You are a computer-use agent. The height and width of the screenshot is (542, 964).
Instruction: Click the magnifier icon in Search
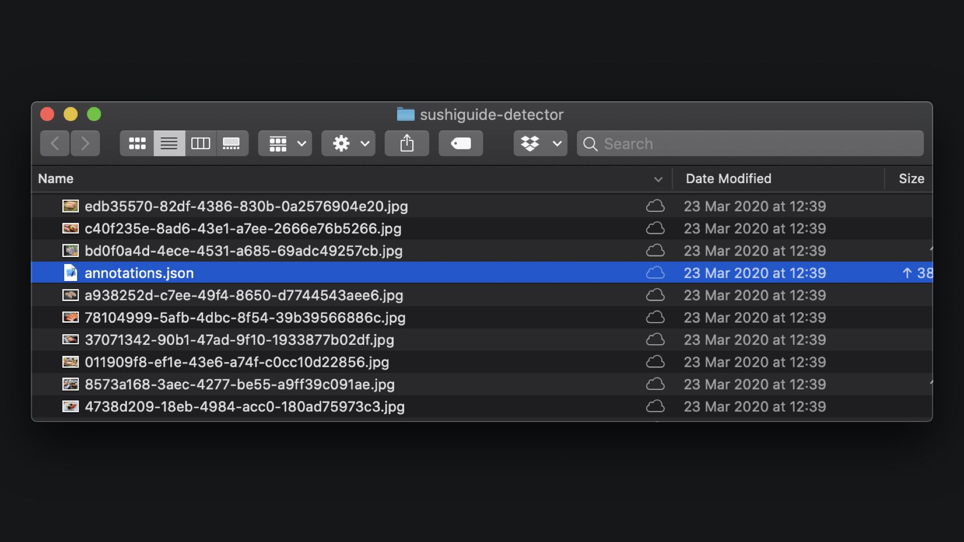[590, 144]
